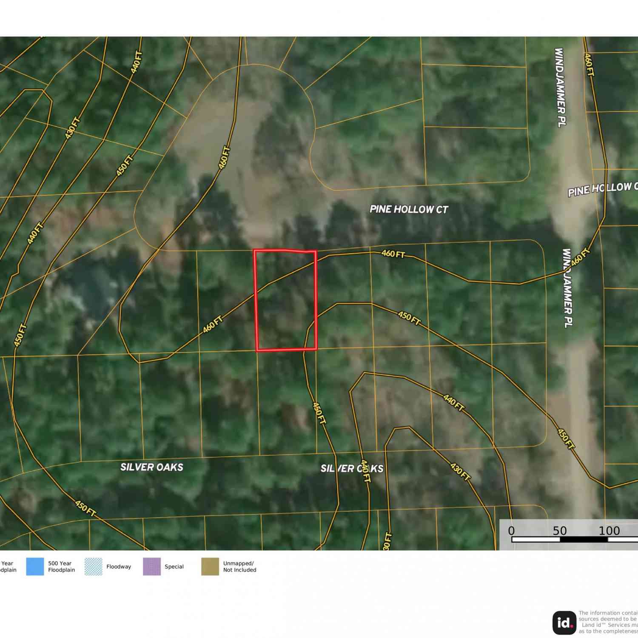Click the 460 FT label east of the red parcel
This screenshot has width=638, height=638.
pyautogui.click(x=393, y=254)
